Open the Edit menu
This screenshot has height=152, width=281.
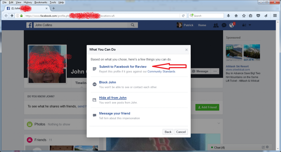(x=11, y=2)
